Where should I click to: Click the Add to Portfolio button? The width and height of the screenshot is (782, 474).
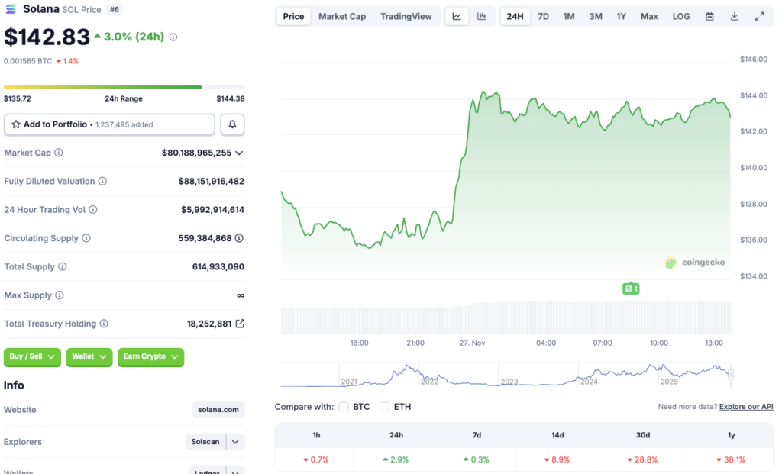point(108,124)
